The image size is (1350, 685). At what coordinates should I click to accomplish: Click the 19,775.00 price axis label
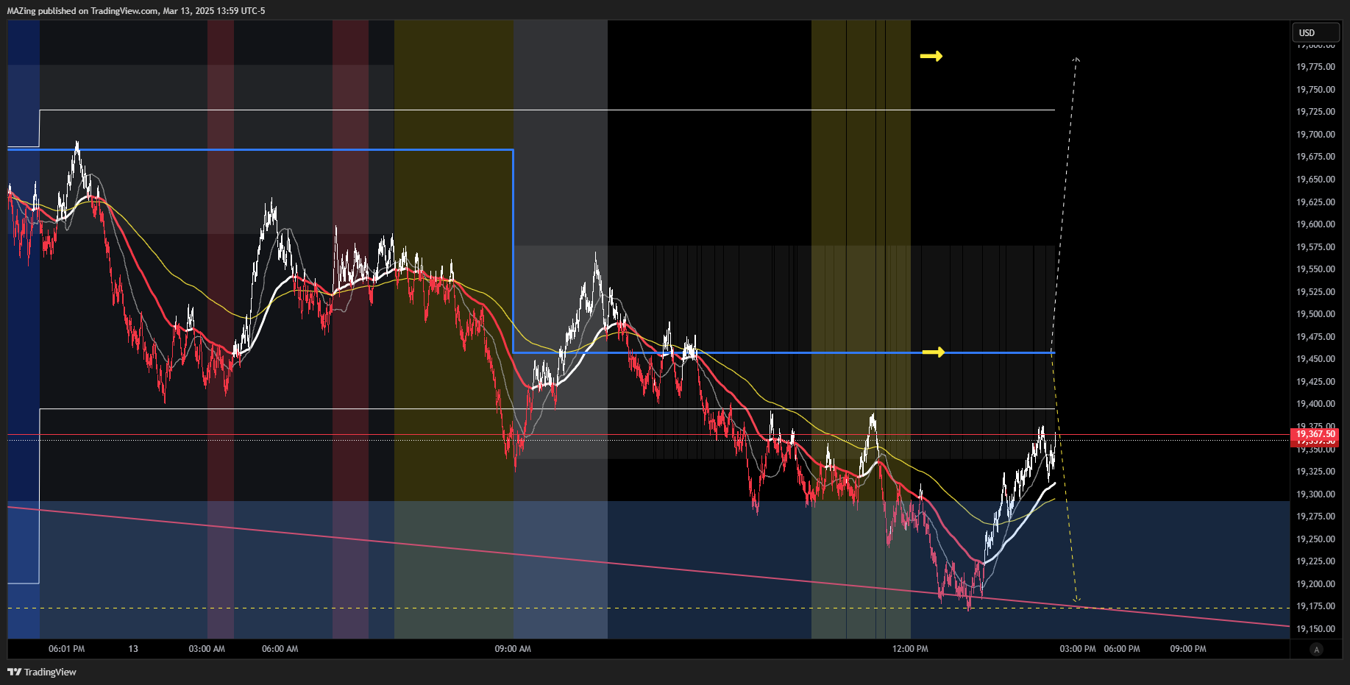pos(1315,67)
